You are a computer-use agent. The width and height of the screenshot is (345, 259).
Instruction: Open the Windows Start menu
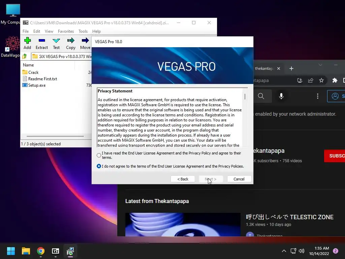point(11,251)
